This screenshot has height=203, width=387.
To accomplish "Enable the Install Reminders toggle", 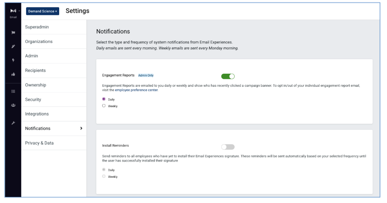I will tap(228, 147).
